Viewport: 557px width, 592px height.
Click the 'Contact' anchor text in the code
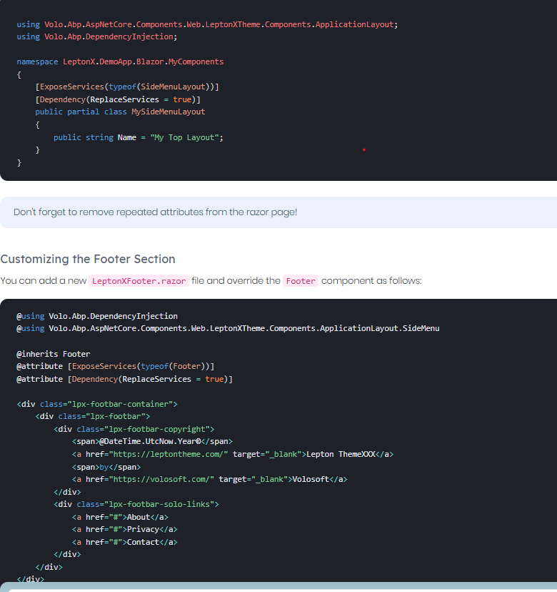point(142,542)
